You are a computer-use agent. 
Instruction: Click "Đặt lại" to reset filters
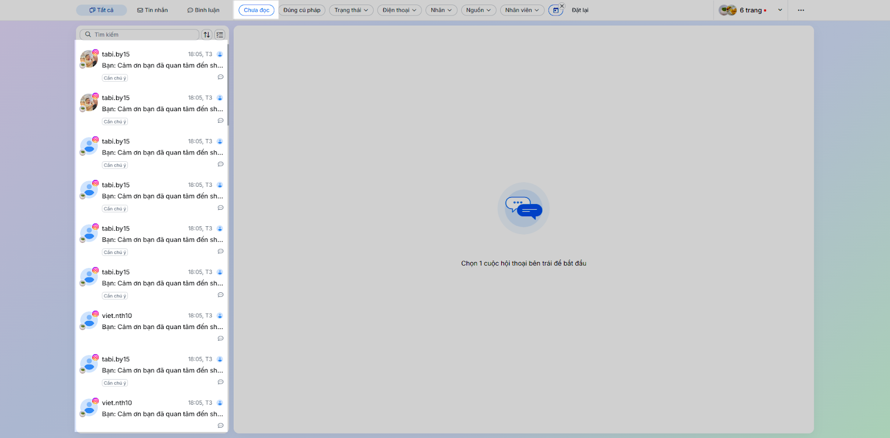tap(580, 10)
